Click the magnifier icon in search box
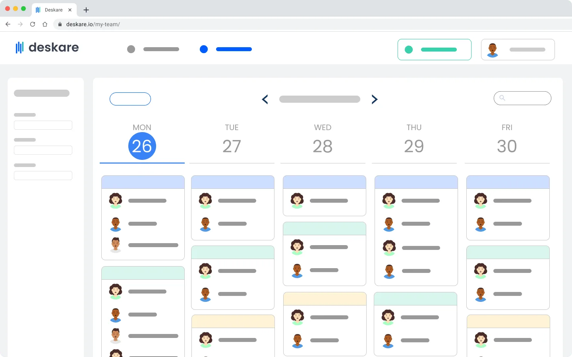The height and width of the screenshot is (357, 572). click(x=502, y=98)
